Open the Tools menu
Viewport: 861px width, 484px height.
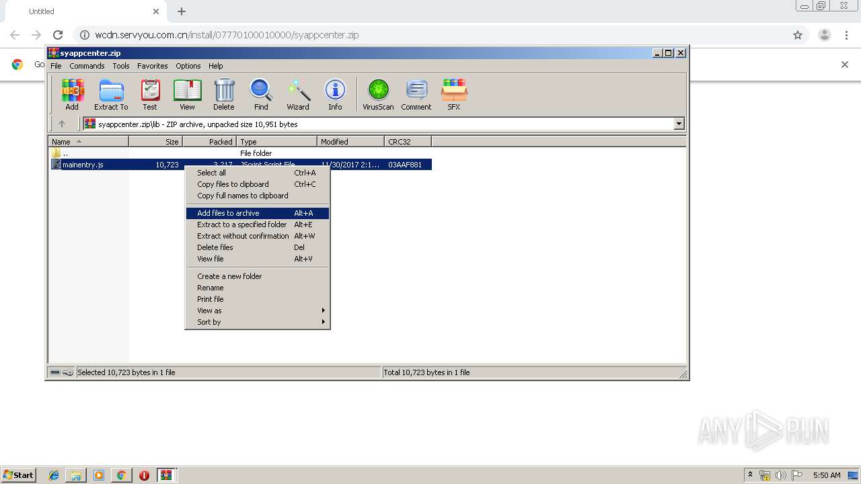click(x=121, y=66)
